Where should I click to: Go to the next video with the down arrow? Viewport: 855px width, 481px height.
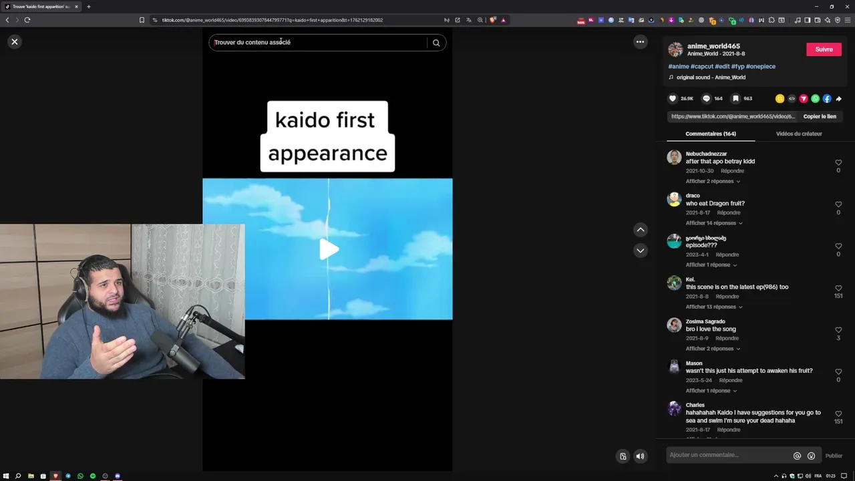click(x=641, y=251)
